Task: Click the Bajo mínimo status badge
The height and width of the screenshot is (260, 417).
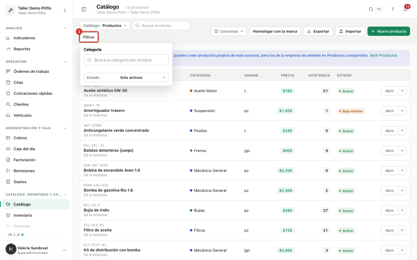Action: click(351, 111)
